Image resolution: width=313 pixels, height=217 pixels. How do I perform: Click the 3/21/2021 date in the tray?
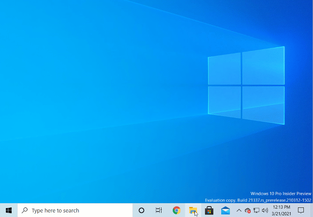point(281,214)
